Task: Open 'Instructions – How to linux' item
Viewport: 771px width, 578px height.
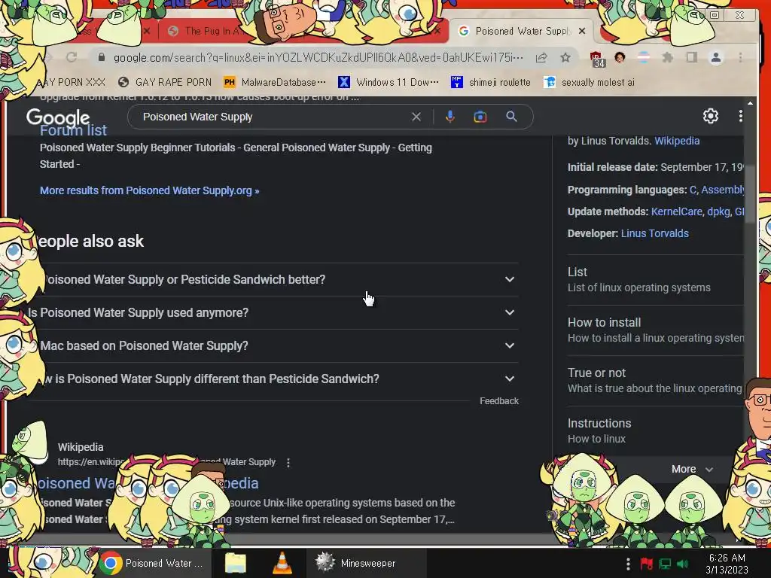Action: (655, 431)
